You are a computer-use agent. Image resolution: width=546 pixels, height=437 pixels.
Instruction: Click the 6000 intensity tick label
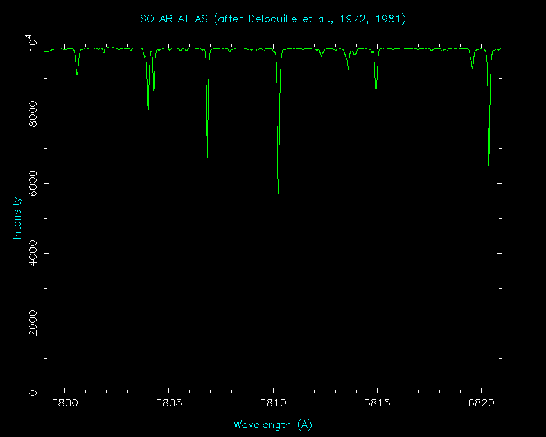pos(33,183)
